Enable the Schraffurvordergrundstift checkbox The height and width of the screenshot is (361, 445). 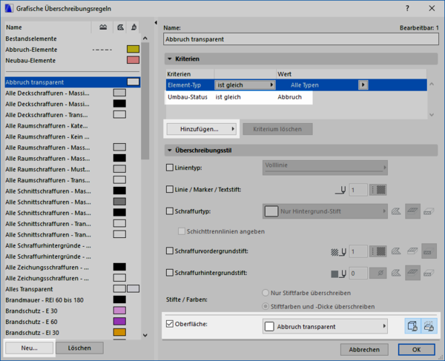click(169, 251)
